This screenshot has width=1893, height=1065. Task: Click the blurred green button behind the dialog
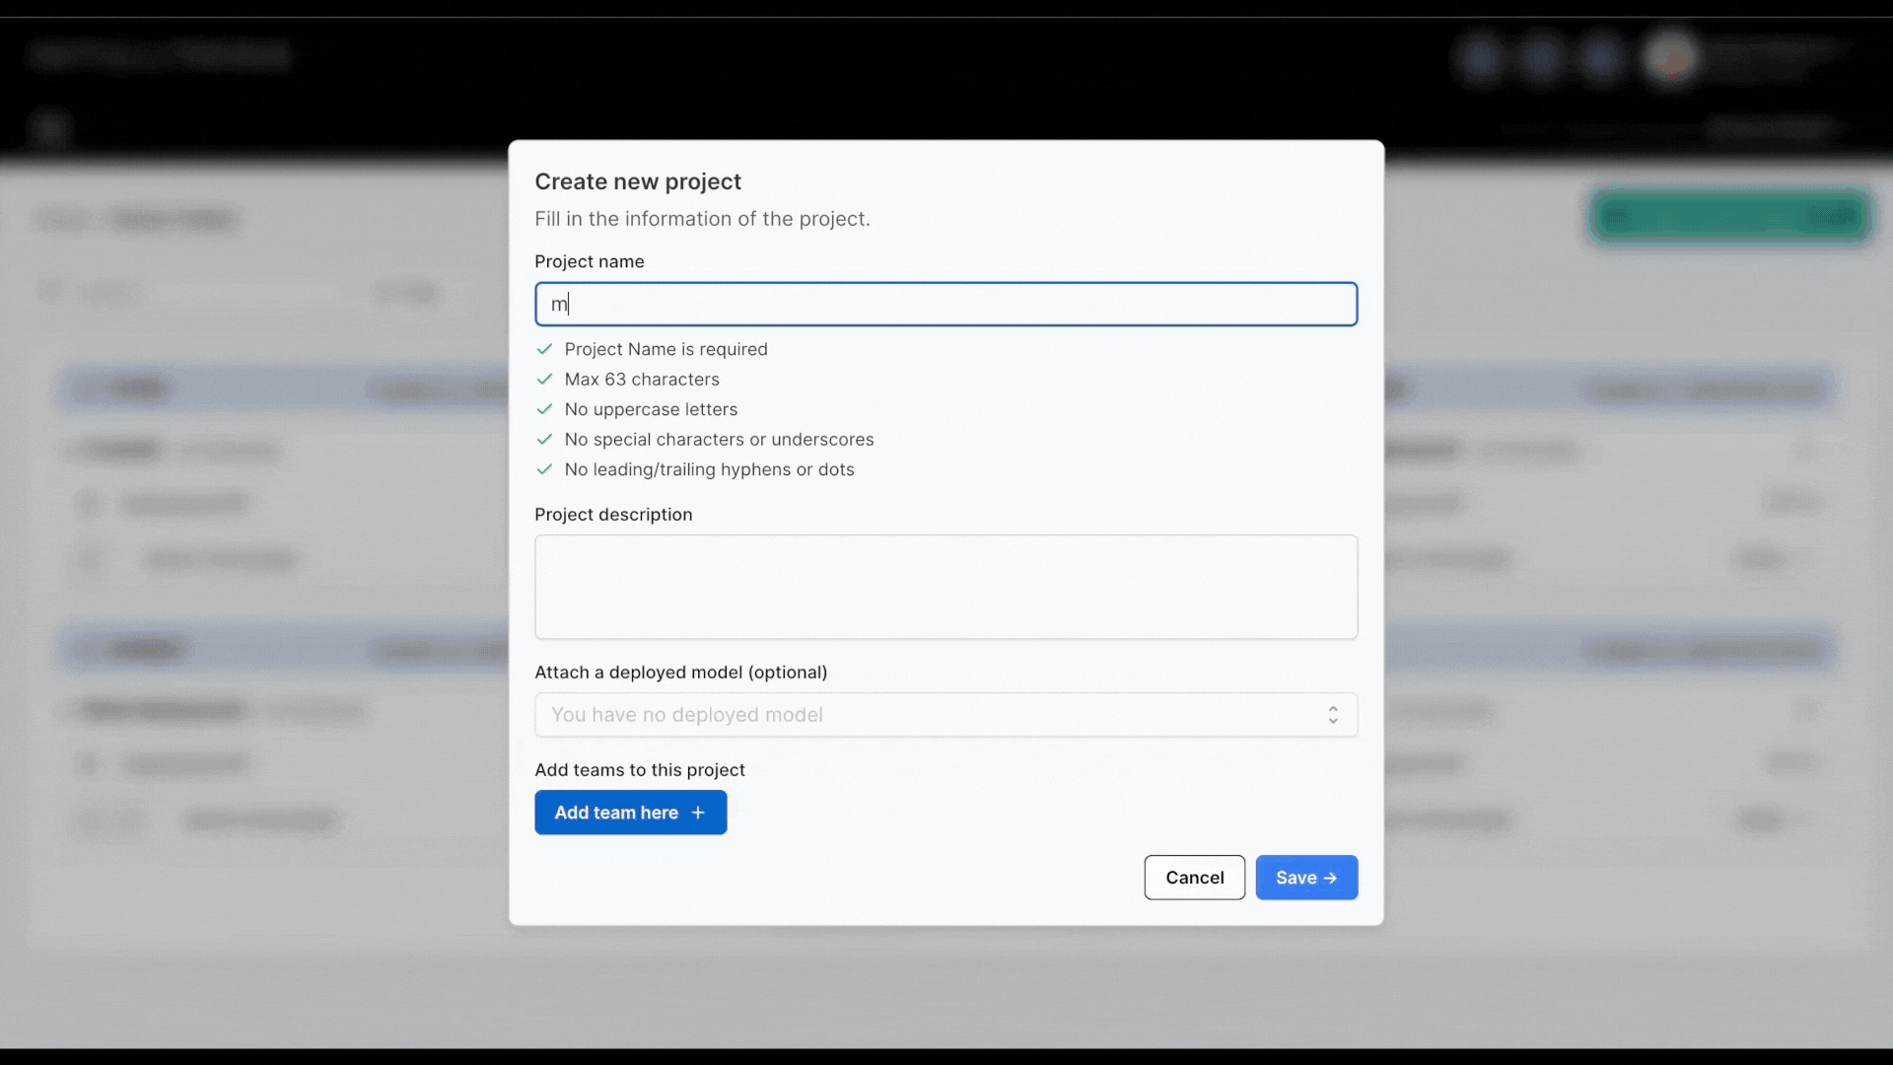(1730, 216)
